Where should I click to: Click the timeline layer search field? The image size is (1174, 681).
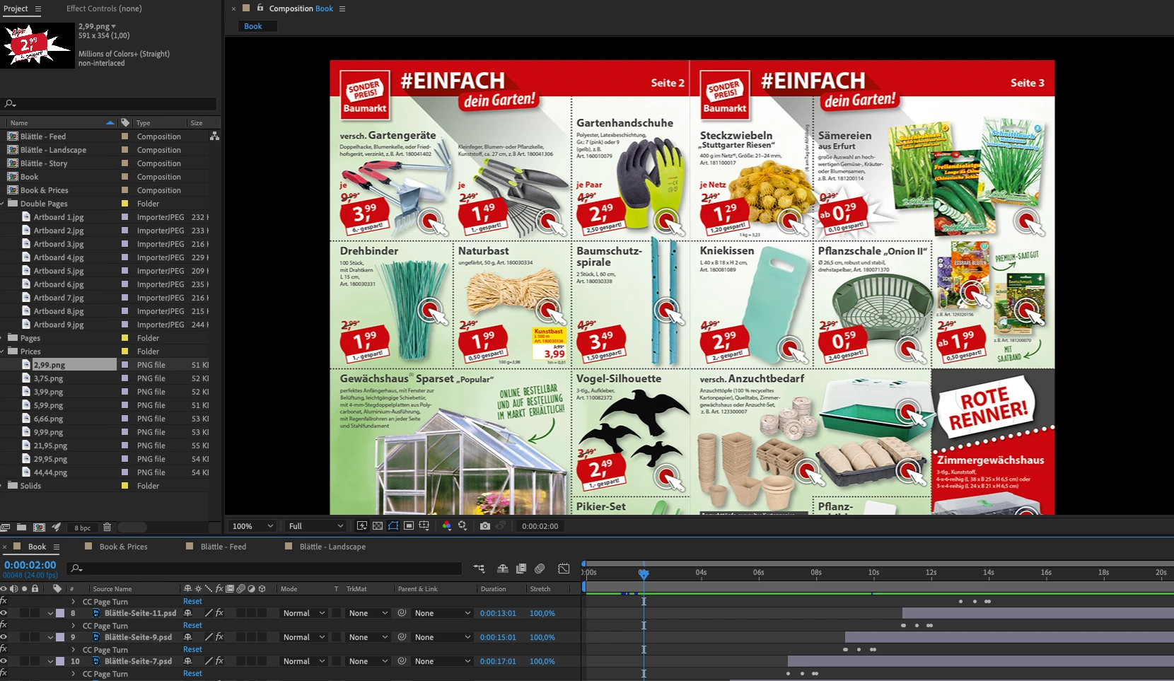tap(264, 569)
